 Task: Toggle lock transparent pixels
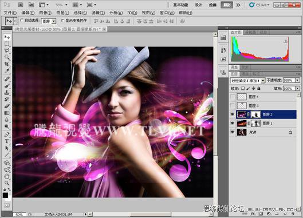[x=243, y=89]
